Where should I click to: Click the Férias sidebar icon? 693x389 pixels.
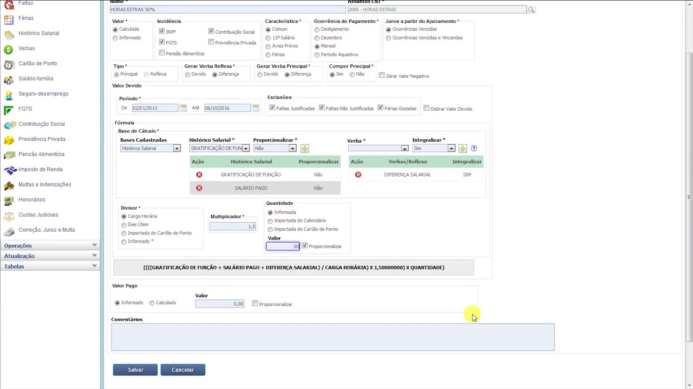pyautogui.click(x=9, y=19)
